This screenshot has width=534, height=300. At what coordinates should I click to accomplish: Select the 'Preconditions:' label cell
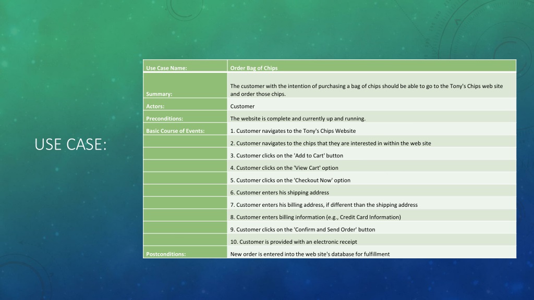coord(185,116)
